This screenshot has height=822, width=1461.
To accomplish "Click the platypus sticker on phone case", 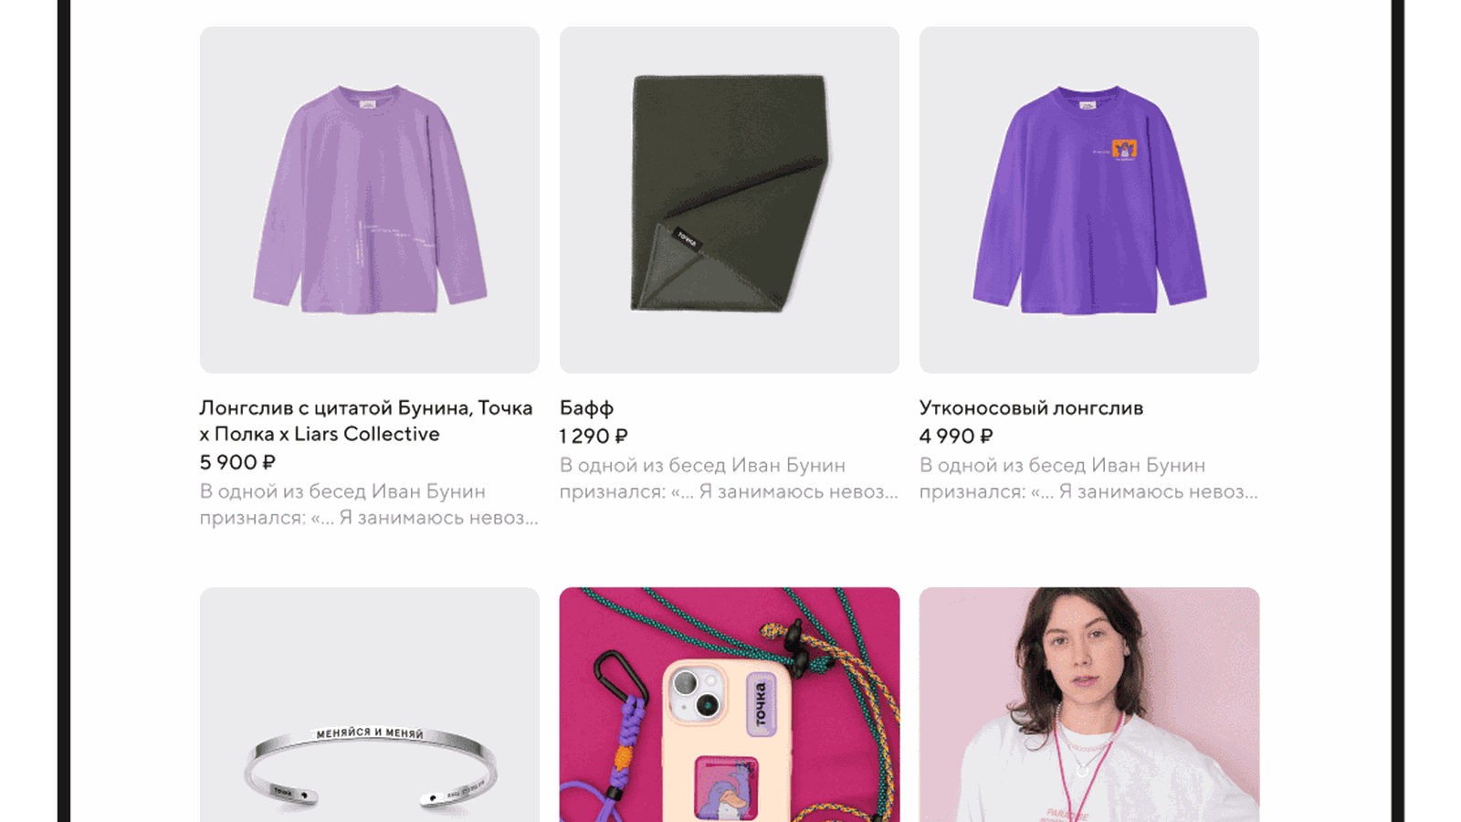I will coord(727,788).
